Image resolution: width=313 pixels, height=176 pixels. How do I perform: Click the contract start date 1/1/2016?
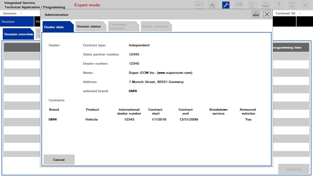point(159,119)
